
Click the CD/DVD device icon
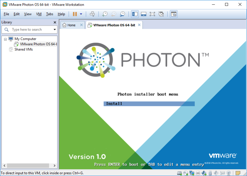[x=186, y=173]
